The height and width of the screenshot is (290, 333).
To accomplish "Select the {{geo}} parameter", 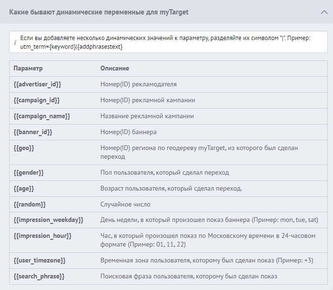I will [x=24, y=148].
